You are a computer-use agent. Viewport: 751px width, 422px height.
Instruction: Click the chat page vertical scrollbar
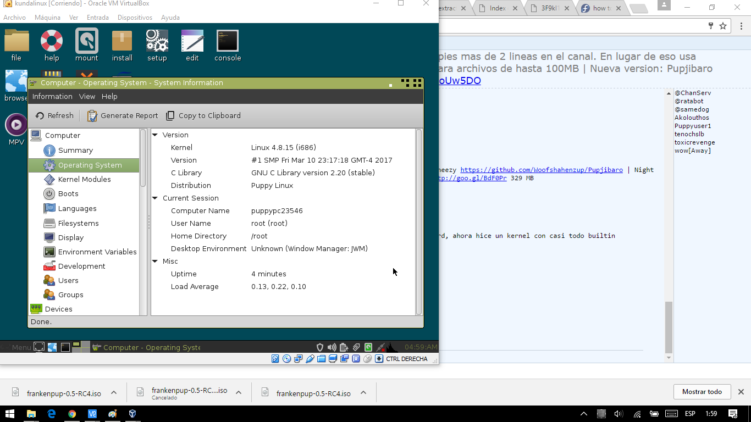click(x=669, y=327)
